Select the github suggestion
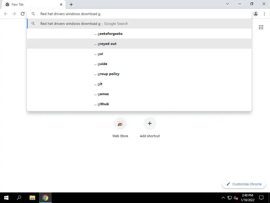This screenshot has width=270, height=203. coord(139,104)
